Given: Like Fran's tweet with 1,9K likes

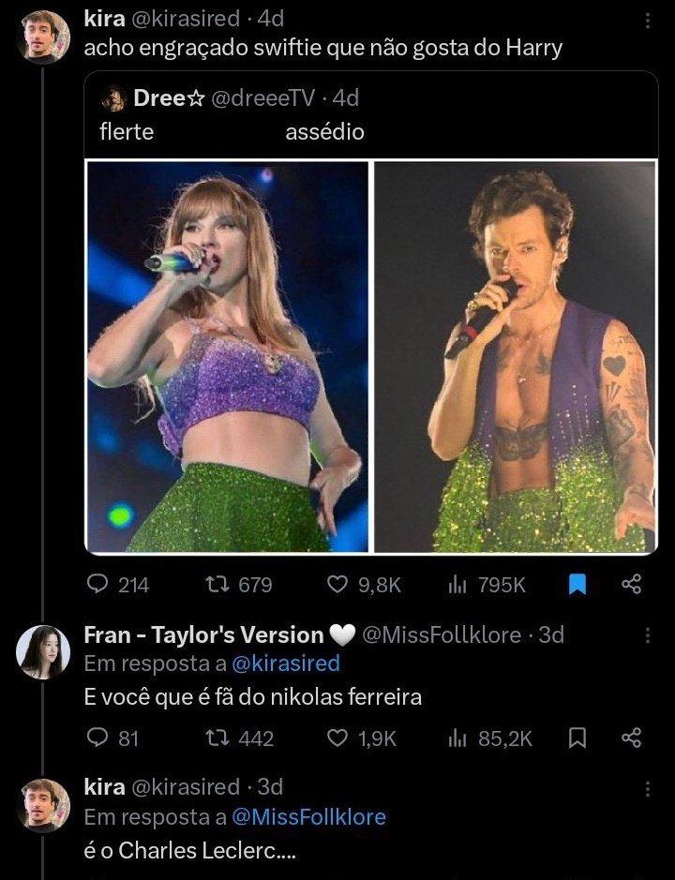Looking at the screenshot, I should (x=337, y=738).
